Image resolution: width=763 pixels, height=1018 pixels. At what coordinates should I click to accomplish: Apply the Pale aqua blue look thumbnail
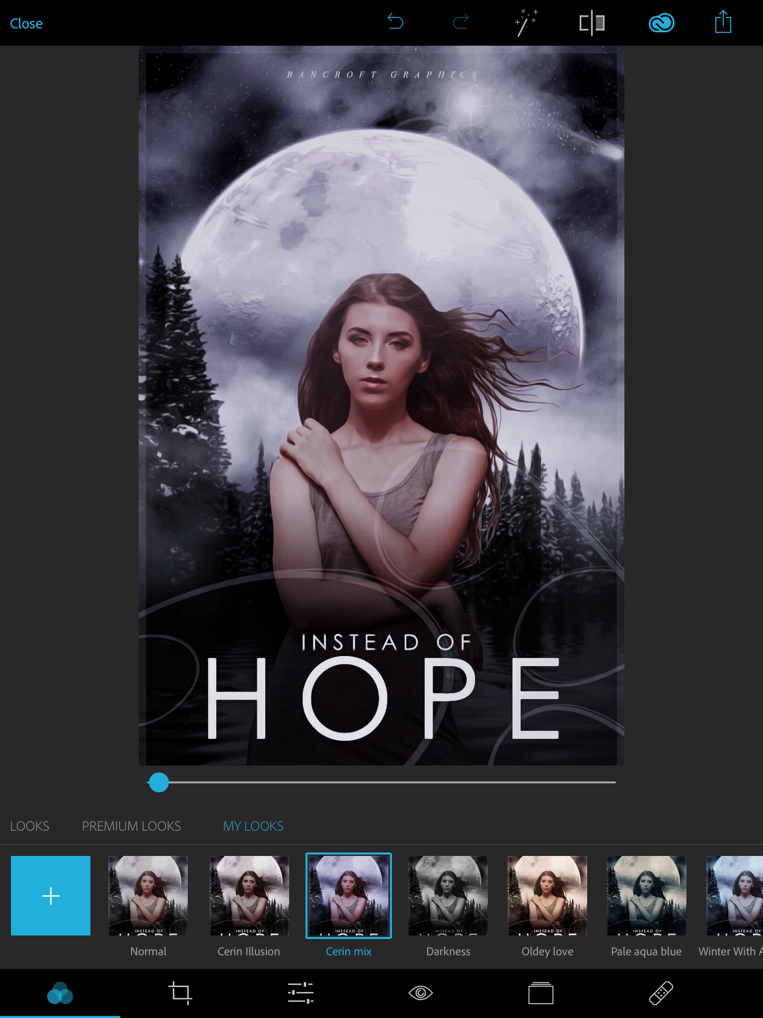coord(646,896)
